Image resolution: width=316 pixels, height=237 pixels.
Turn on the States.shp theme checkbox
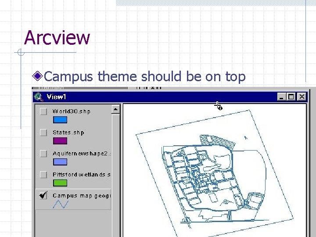click(43, 133)
